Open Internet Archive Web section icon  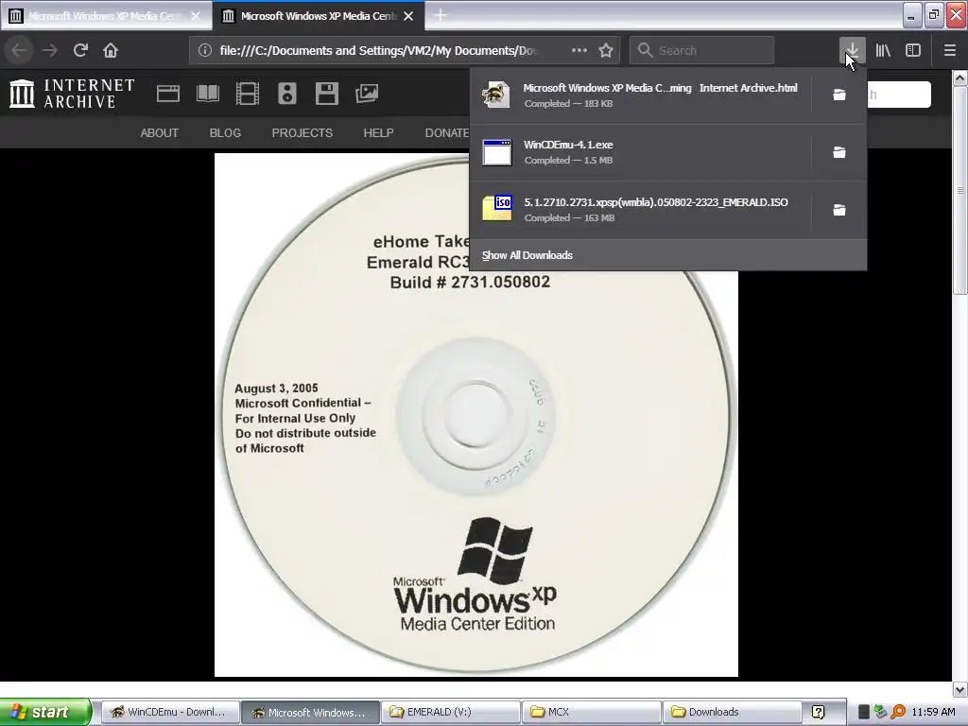(x=168, y=94)
